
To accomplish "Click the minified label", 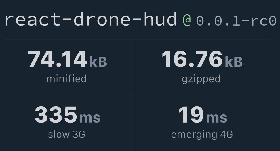I will point(66,79).
